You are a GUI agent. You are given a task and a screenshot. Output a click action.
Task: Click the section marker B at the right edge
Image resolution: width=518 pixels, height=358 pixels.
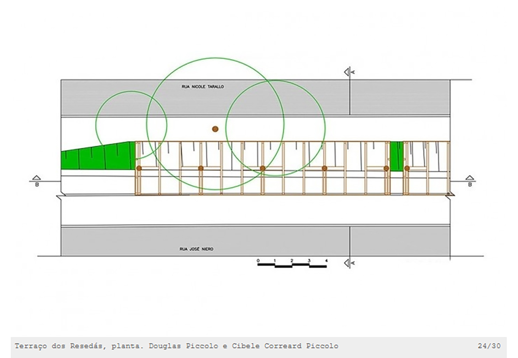470,181
